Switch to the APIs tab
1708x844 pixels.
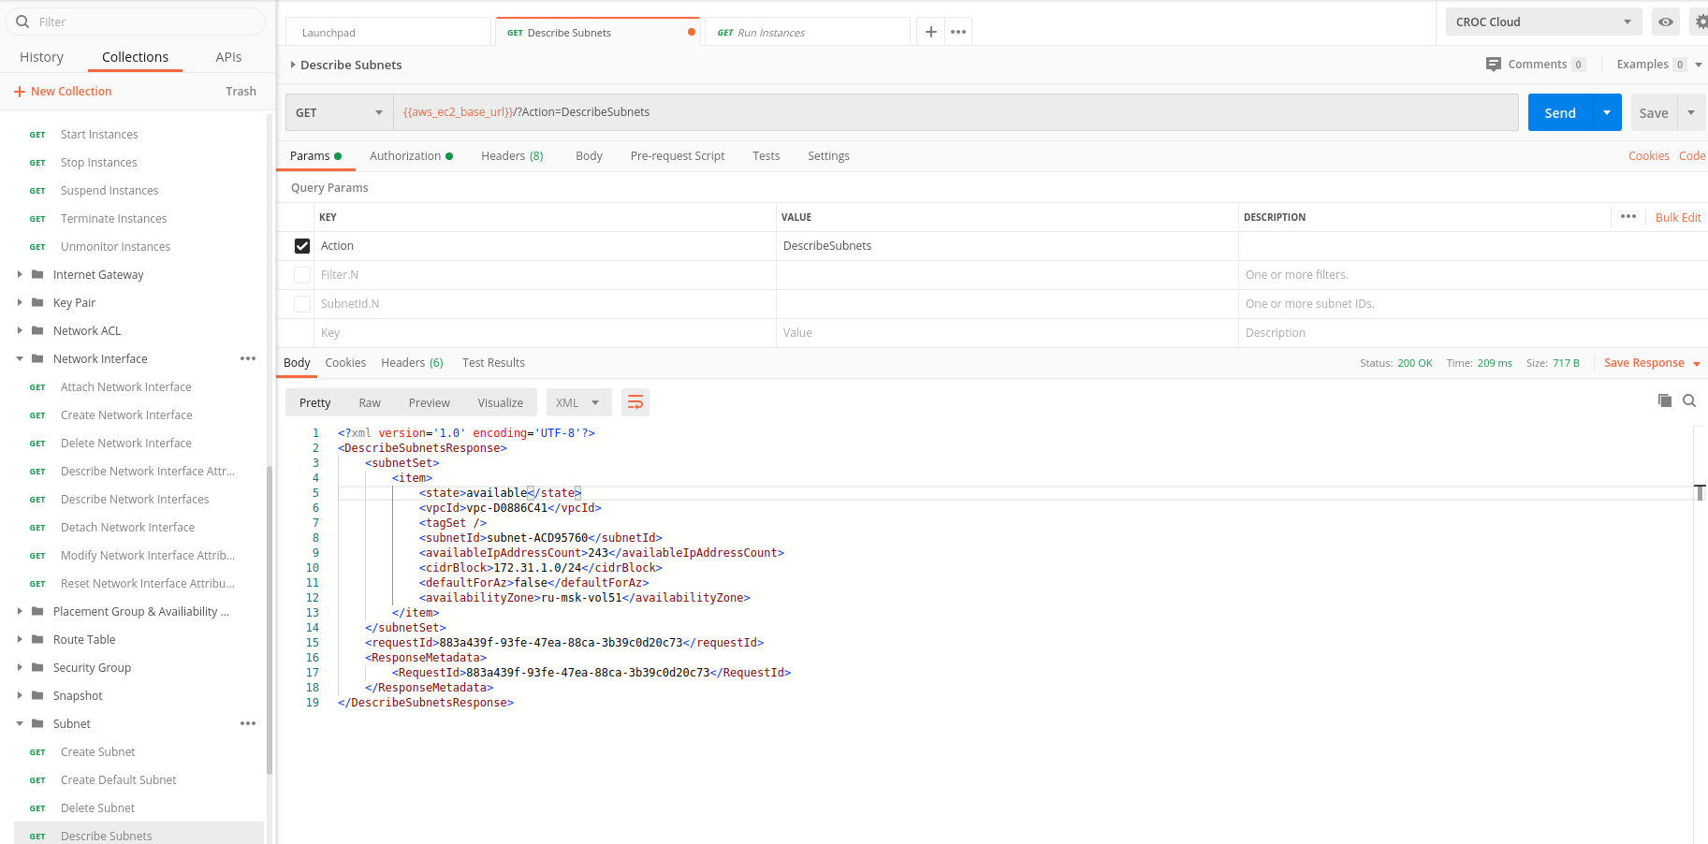click(228, 57)
